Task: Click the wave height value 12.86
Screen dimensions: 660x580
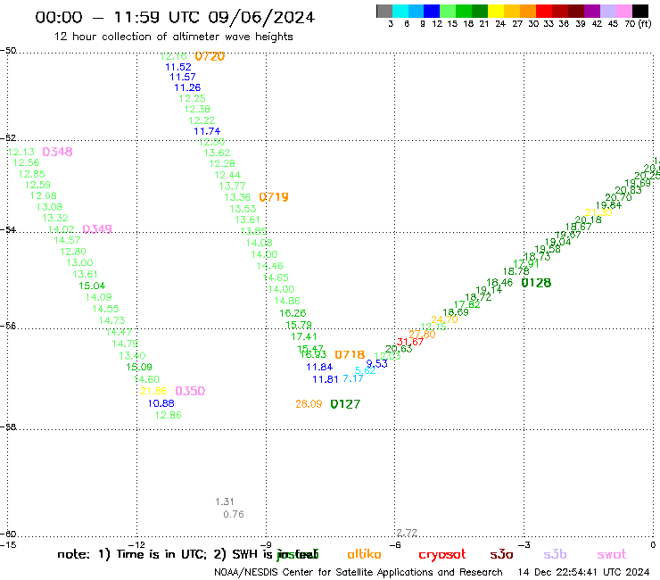Action: coord(168,415)
